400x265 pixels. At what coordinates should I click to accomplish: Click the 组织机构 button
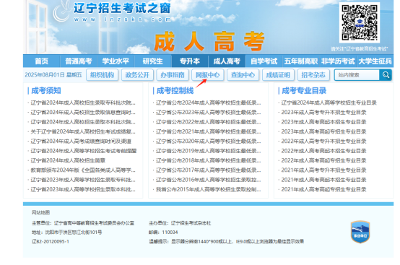click(x=102, y=75)
